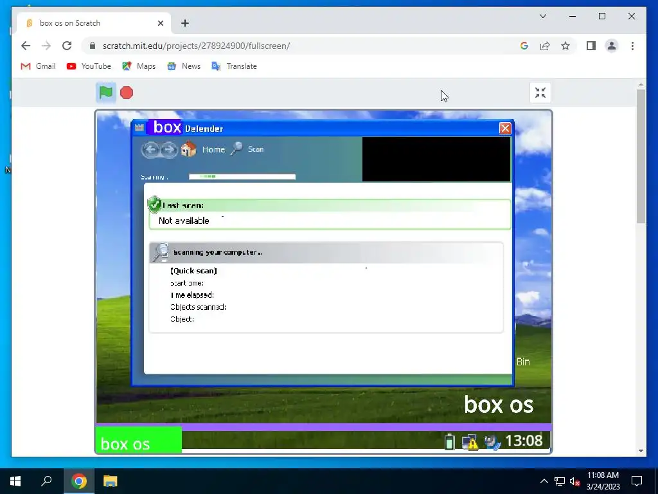Click the Google icon in address bar
The image size is (658, 494).
pos(524,46)
